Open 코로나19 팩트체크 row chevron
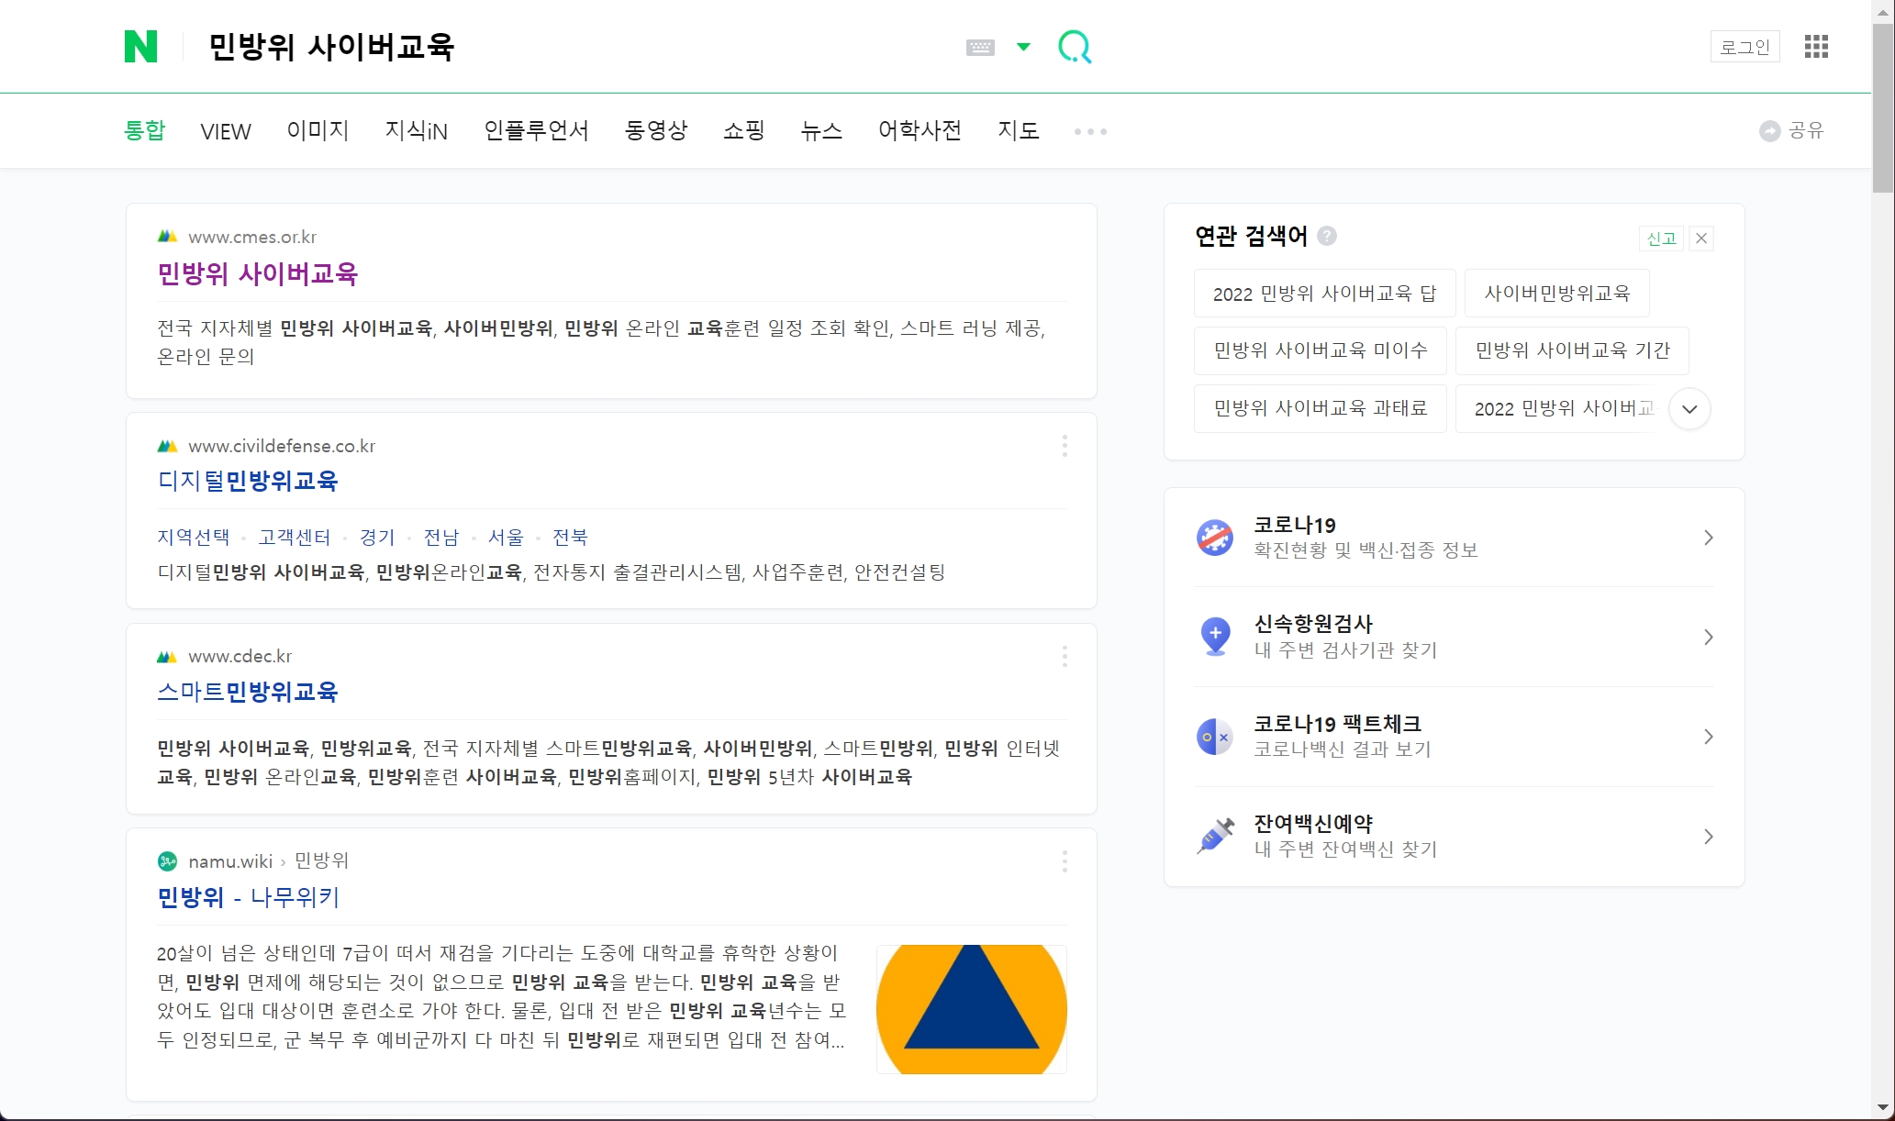Screen dimensions: 1895x1121 1708,737
